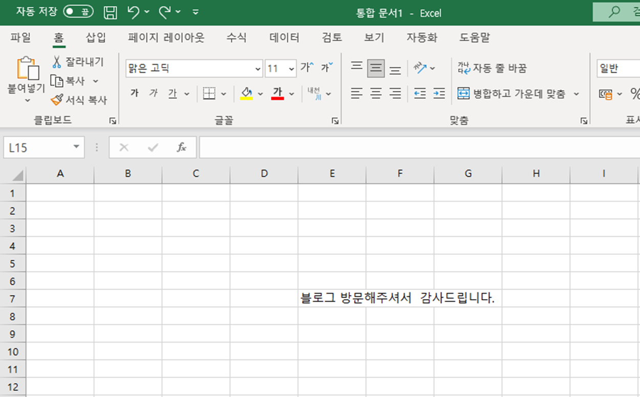Click the Decrease Indent icon
640x397 pixels.
420,93
